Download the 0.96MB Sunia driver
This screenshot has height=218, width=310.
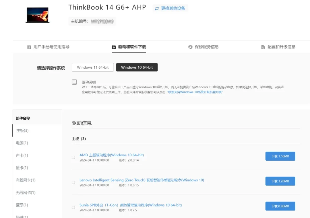pyautogui.click(x=280, y=206)
